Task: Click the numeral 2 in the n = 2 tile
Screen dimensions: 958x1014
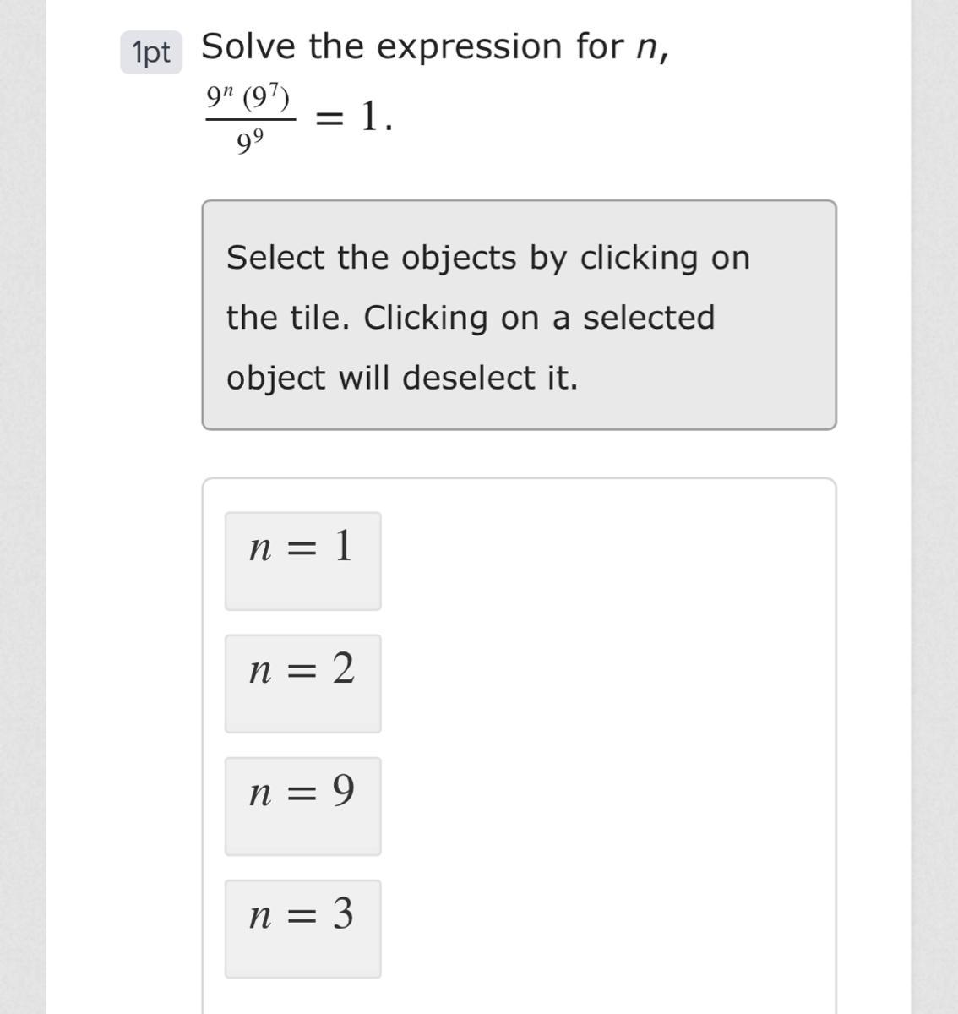Action: pos(343,668)
